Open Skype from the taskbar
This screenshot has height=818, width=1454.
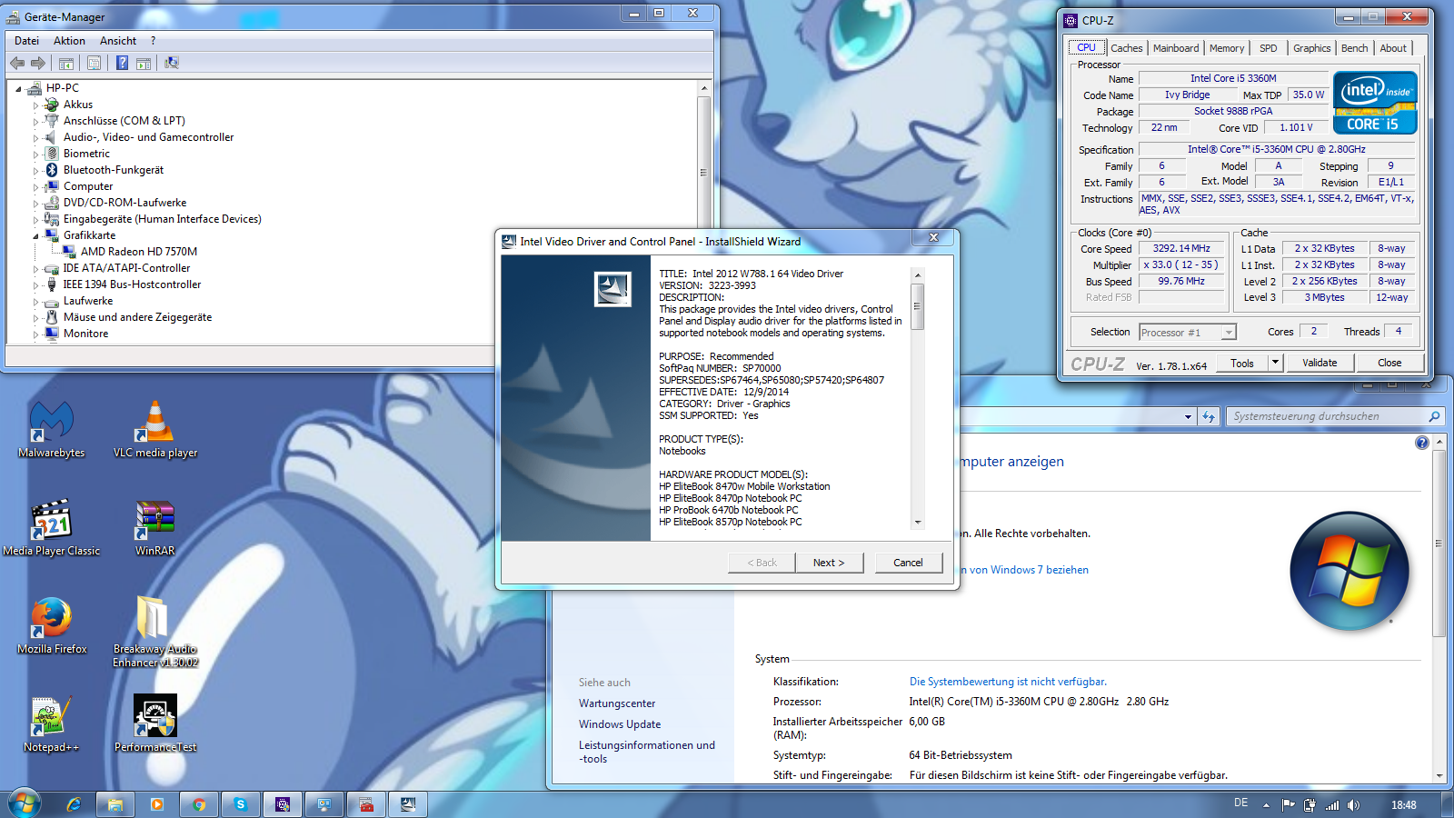(241, 804)
